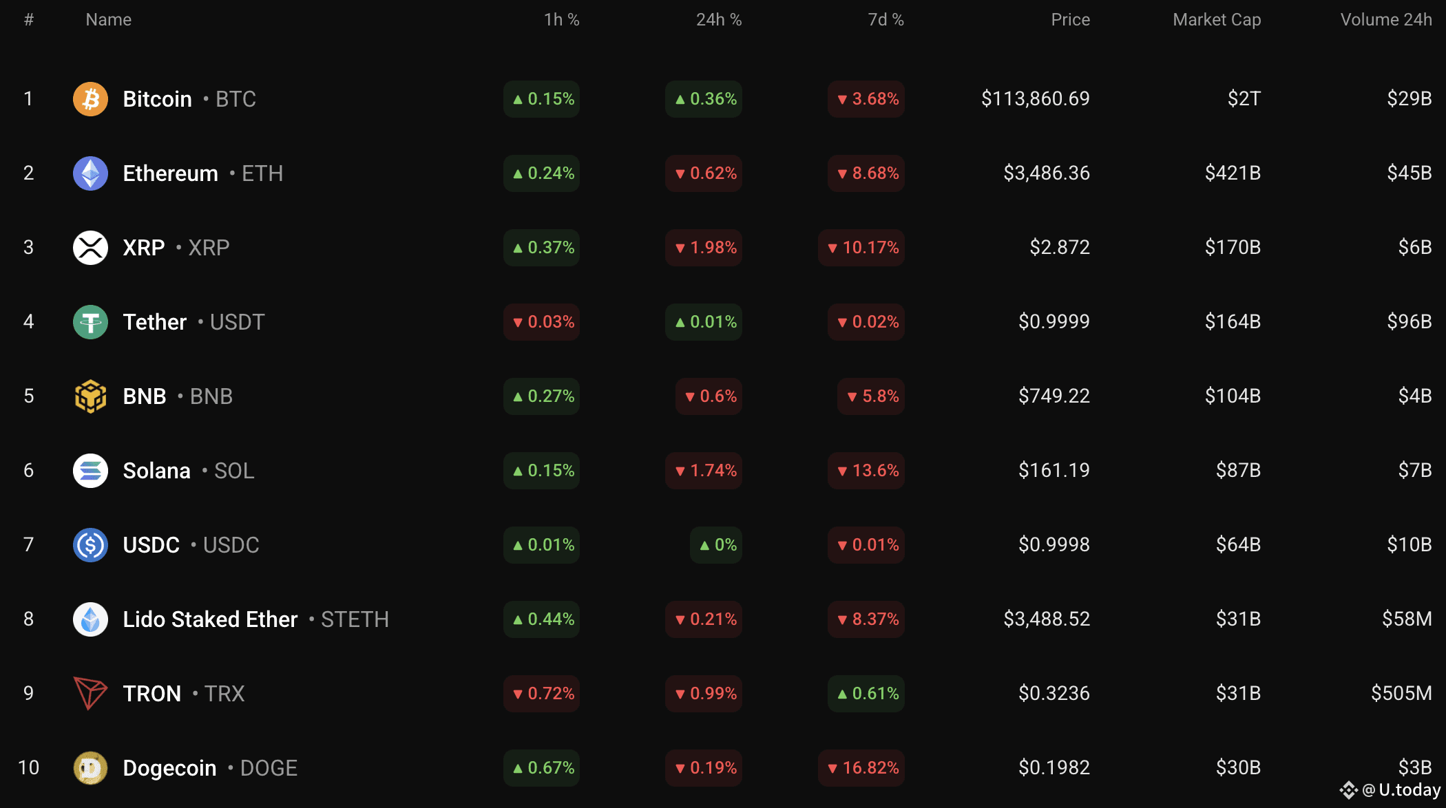Click the TRON red triangle icon
This screenshot has height=808, width=1446.
tap(90, 694)
